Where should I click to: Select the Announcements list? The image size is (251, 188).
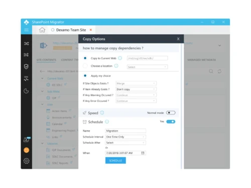pyautogui.click(x=61, y=117)
